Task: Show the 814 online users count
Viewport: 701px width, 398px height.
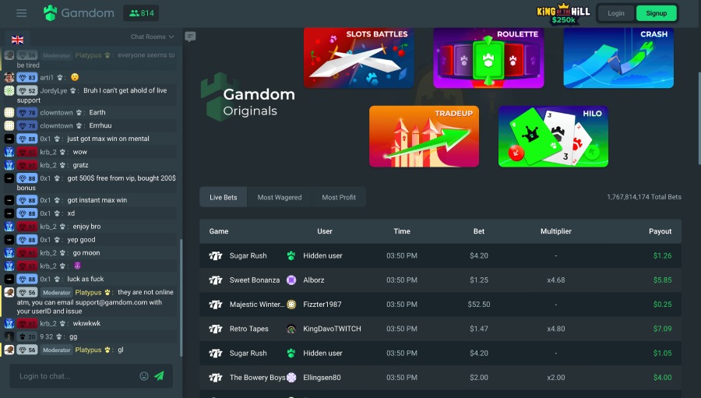Action: pos(141,13)
